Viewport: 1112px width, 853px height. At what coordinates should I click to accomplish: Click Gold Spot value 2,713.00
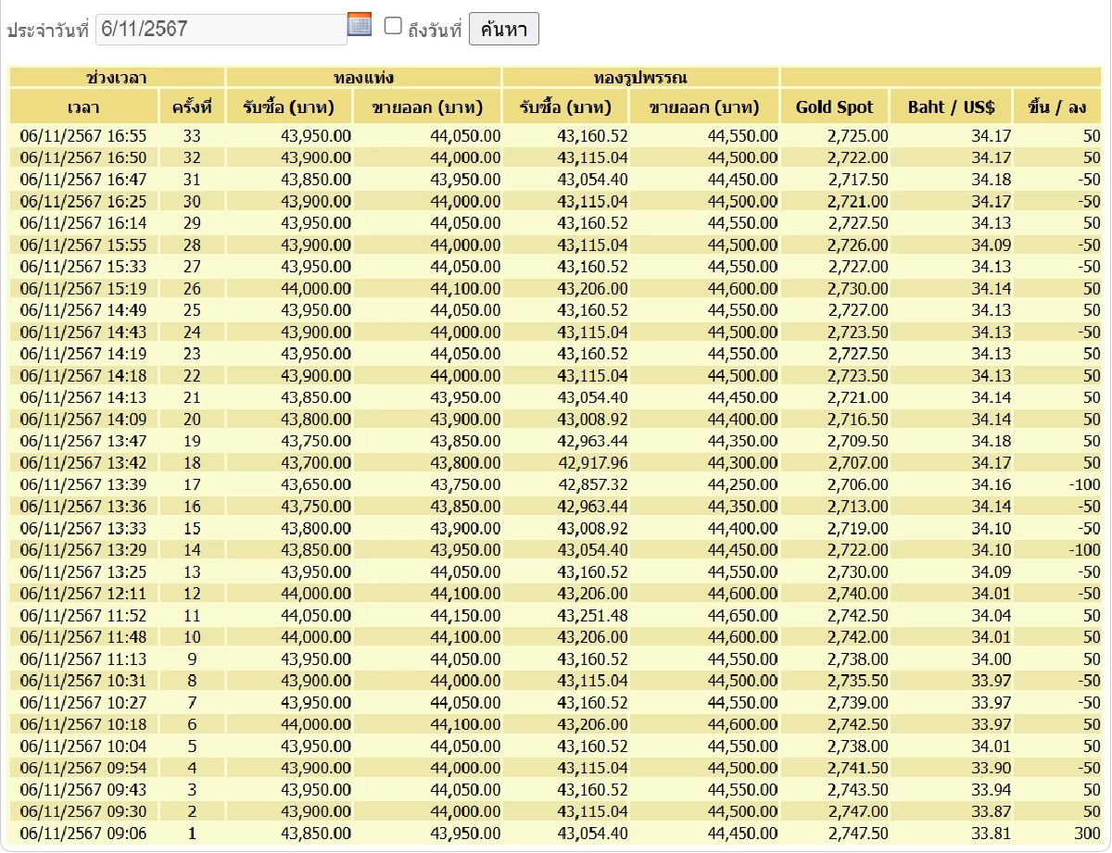[857, 506]
